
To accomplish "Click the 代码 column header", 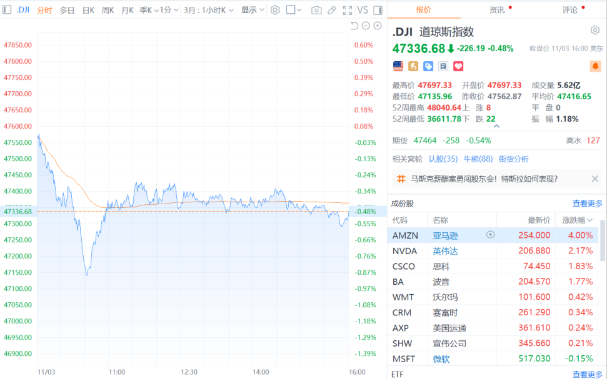I will point(400,220).
